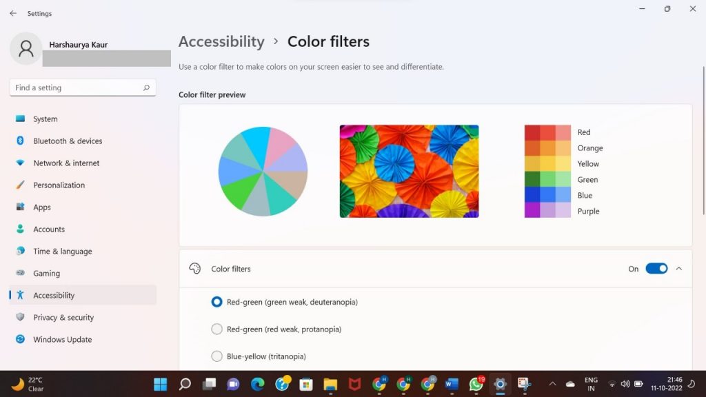Click the search magnifier in Find a setting
The height and width of the screenshot is (397, 706).
[x=146, y=88]
